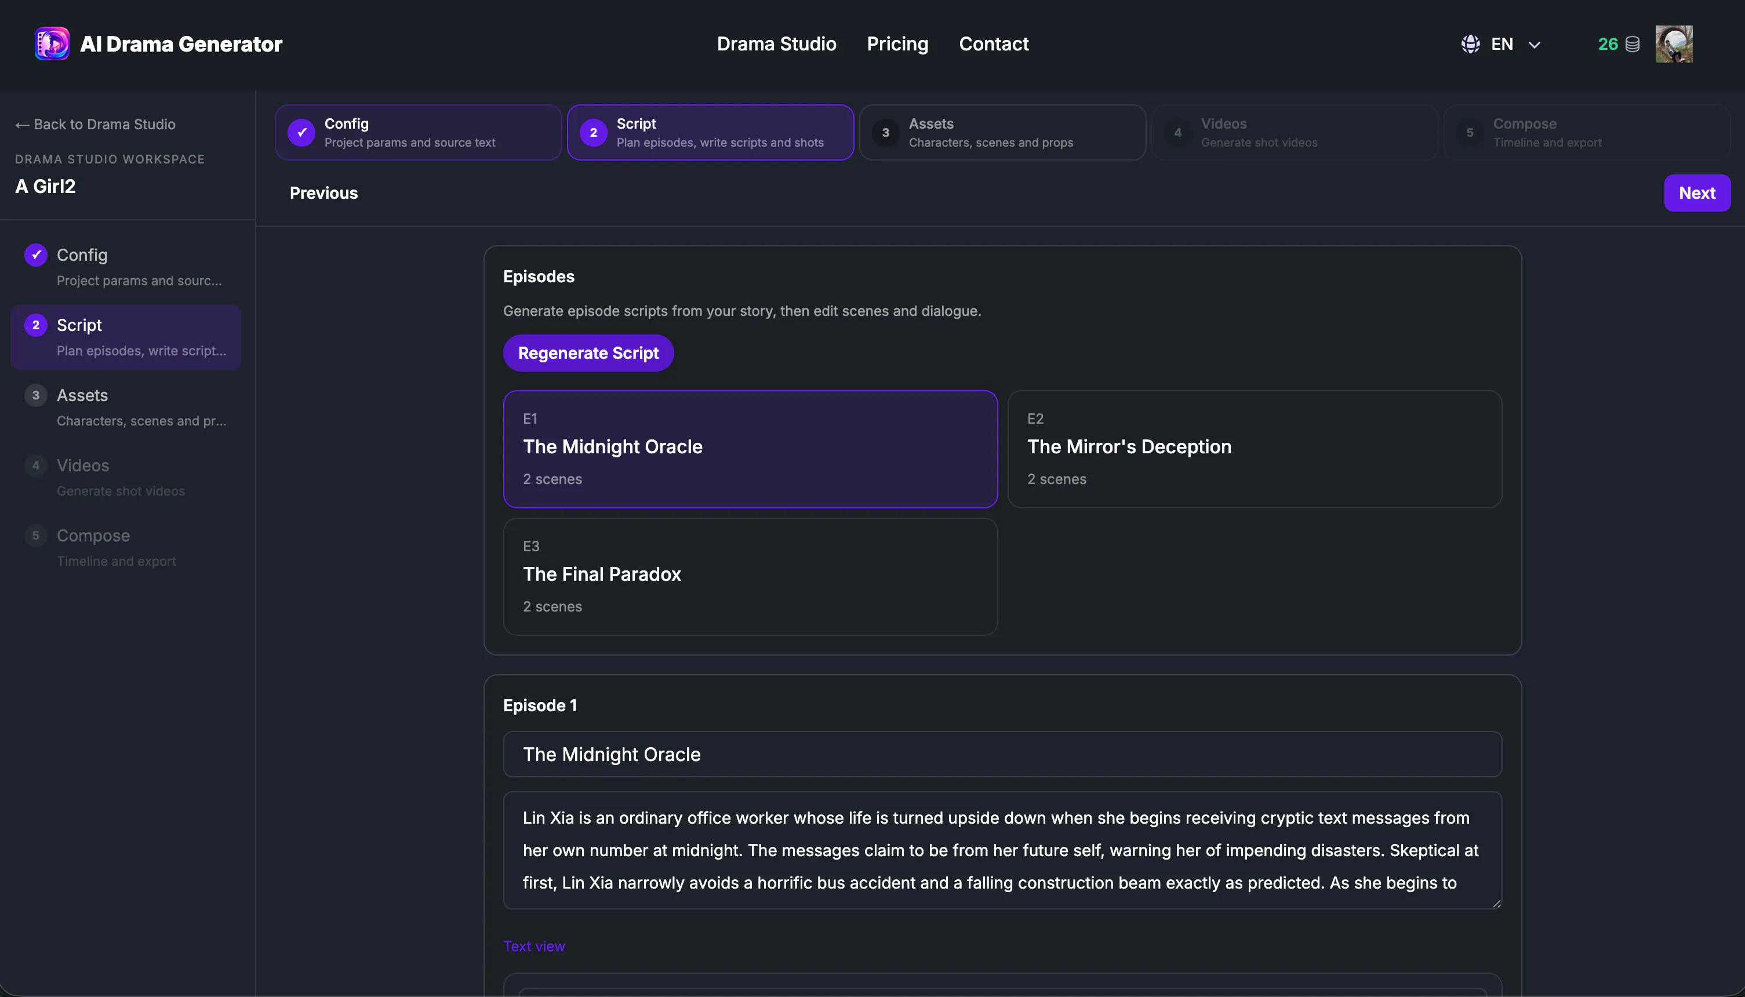Click the Next button
This screenshot has height=997, width=1745.
(x=1697, y=193)
